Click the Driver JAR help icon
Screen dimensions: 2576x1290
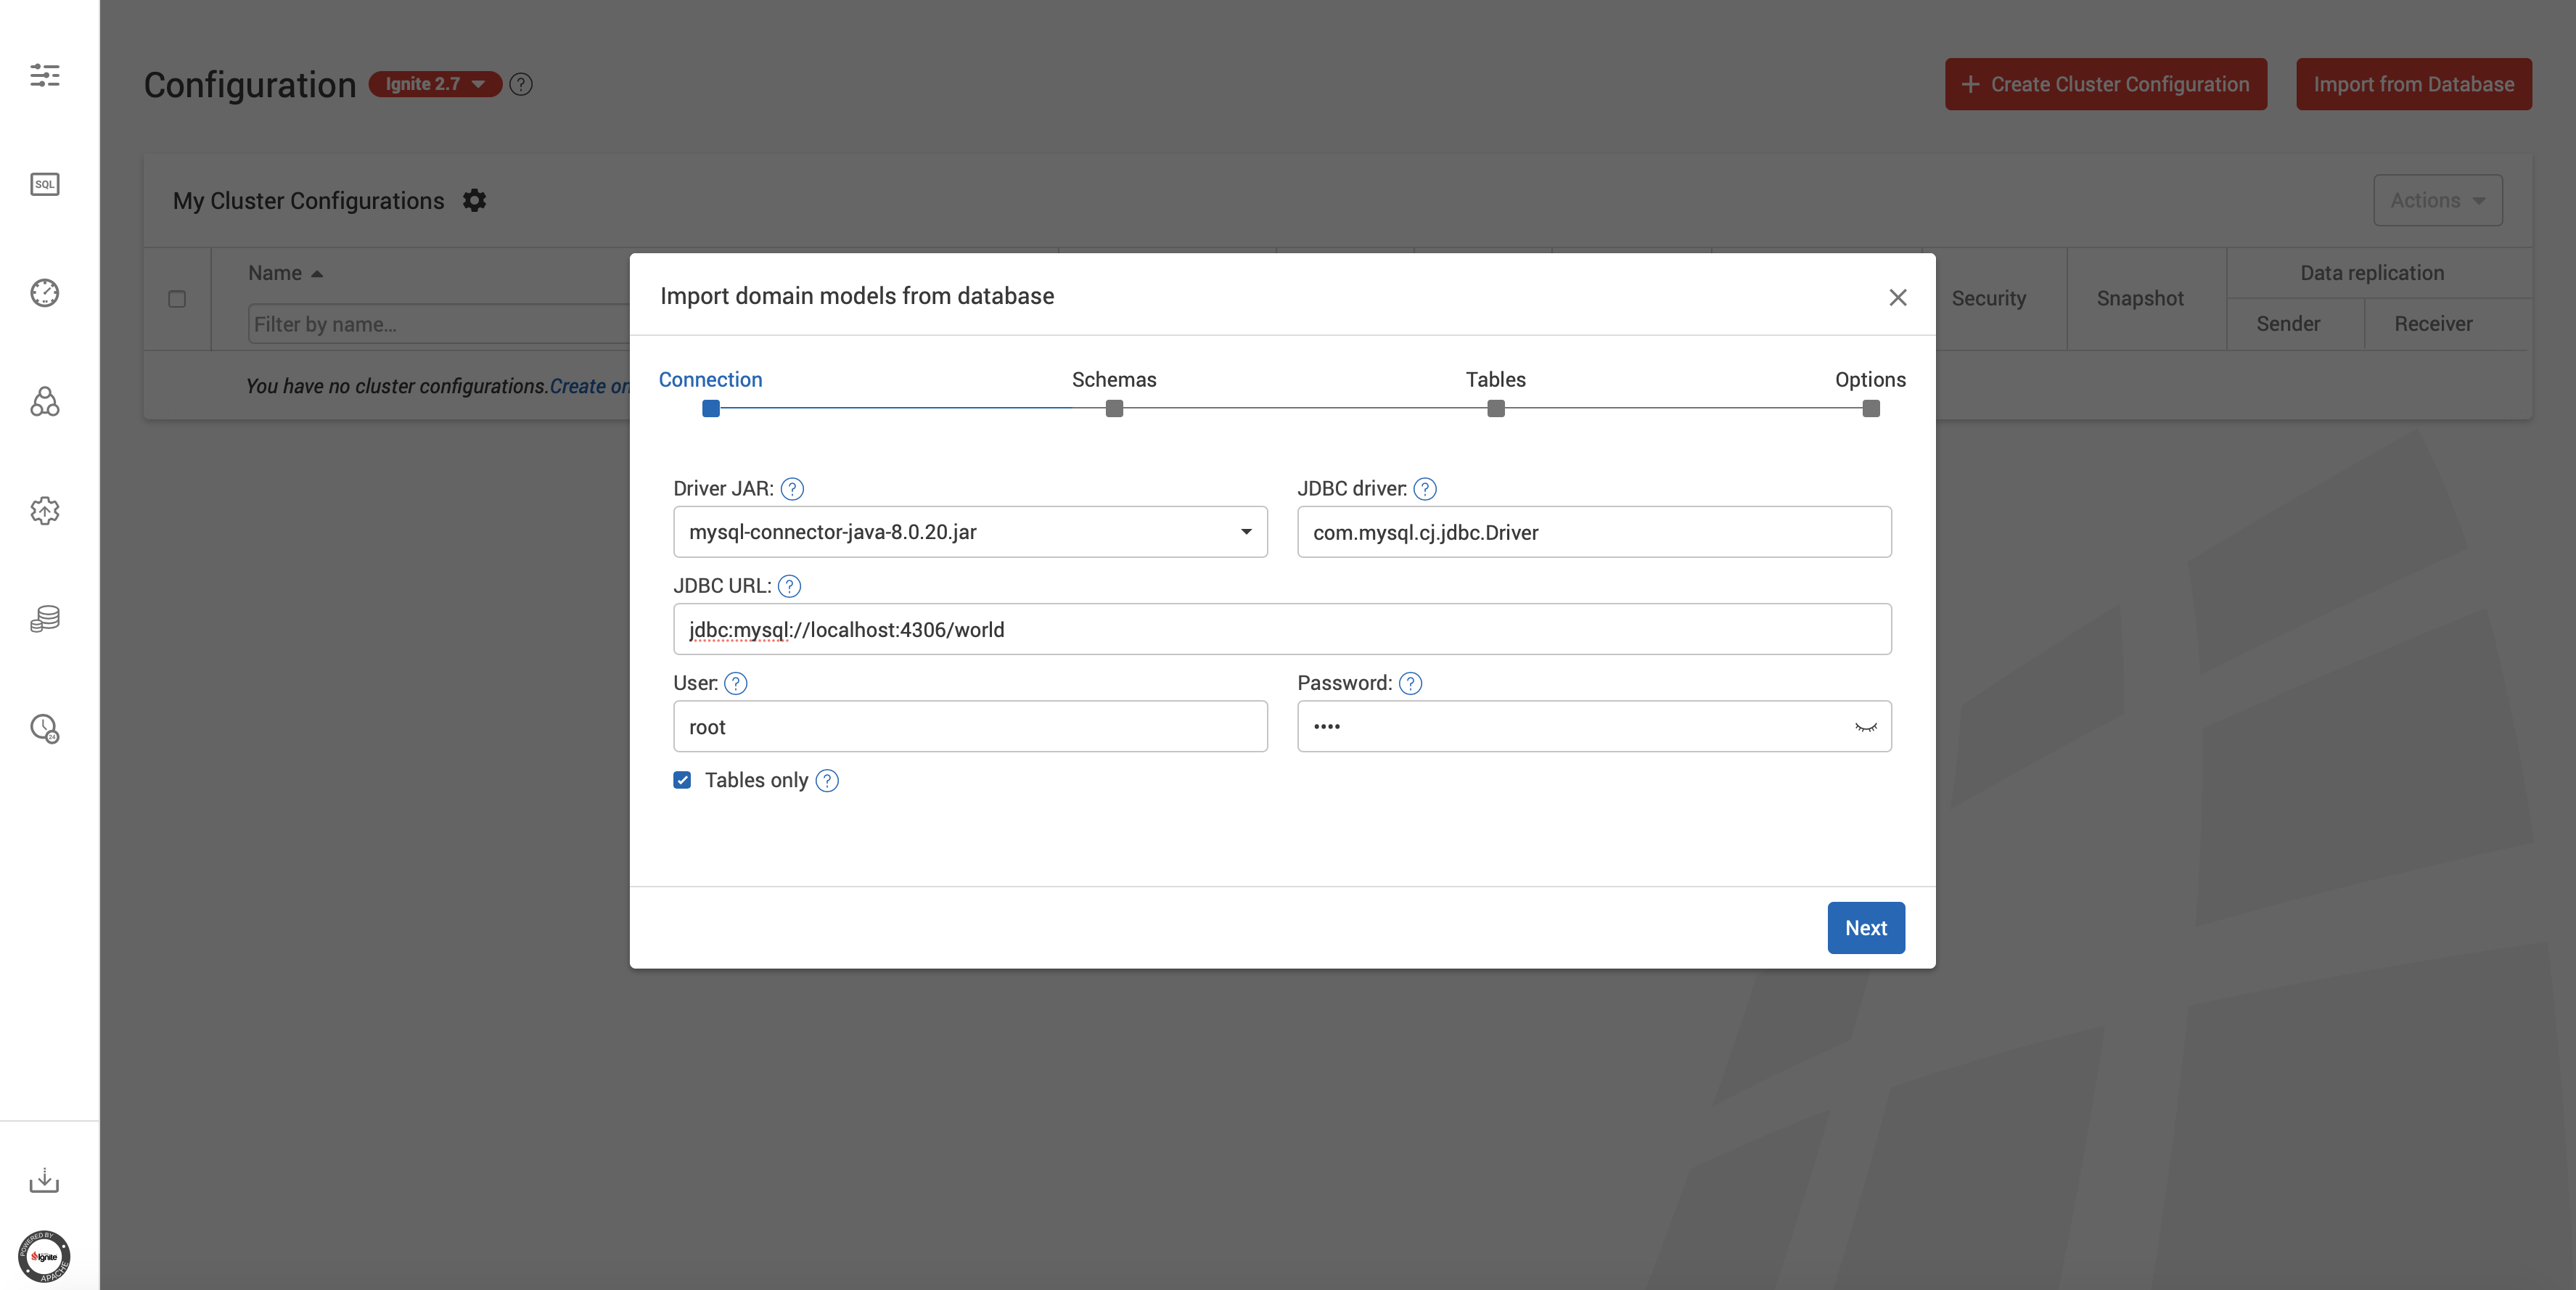click(x=792, y=489)
